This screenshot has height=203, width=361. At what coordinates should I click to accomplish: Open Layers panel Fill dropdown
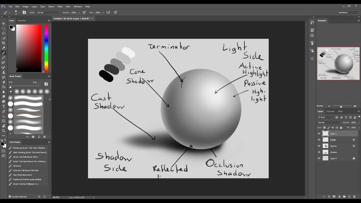click(x=359, y=127)
